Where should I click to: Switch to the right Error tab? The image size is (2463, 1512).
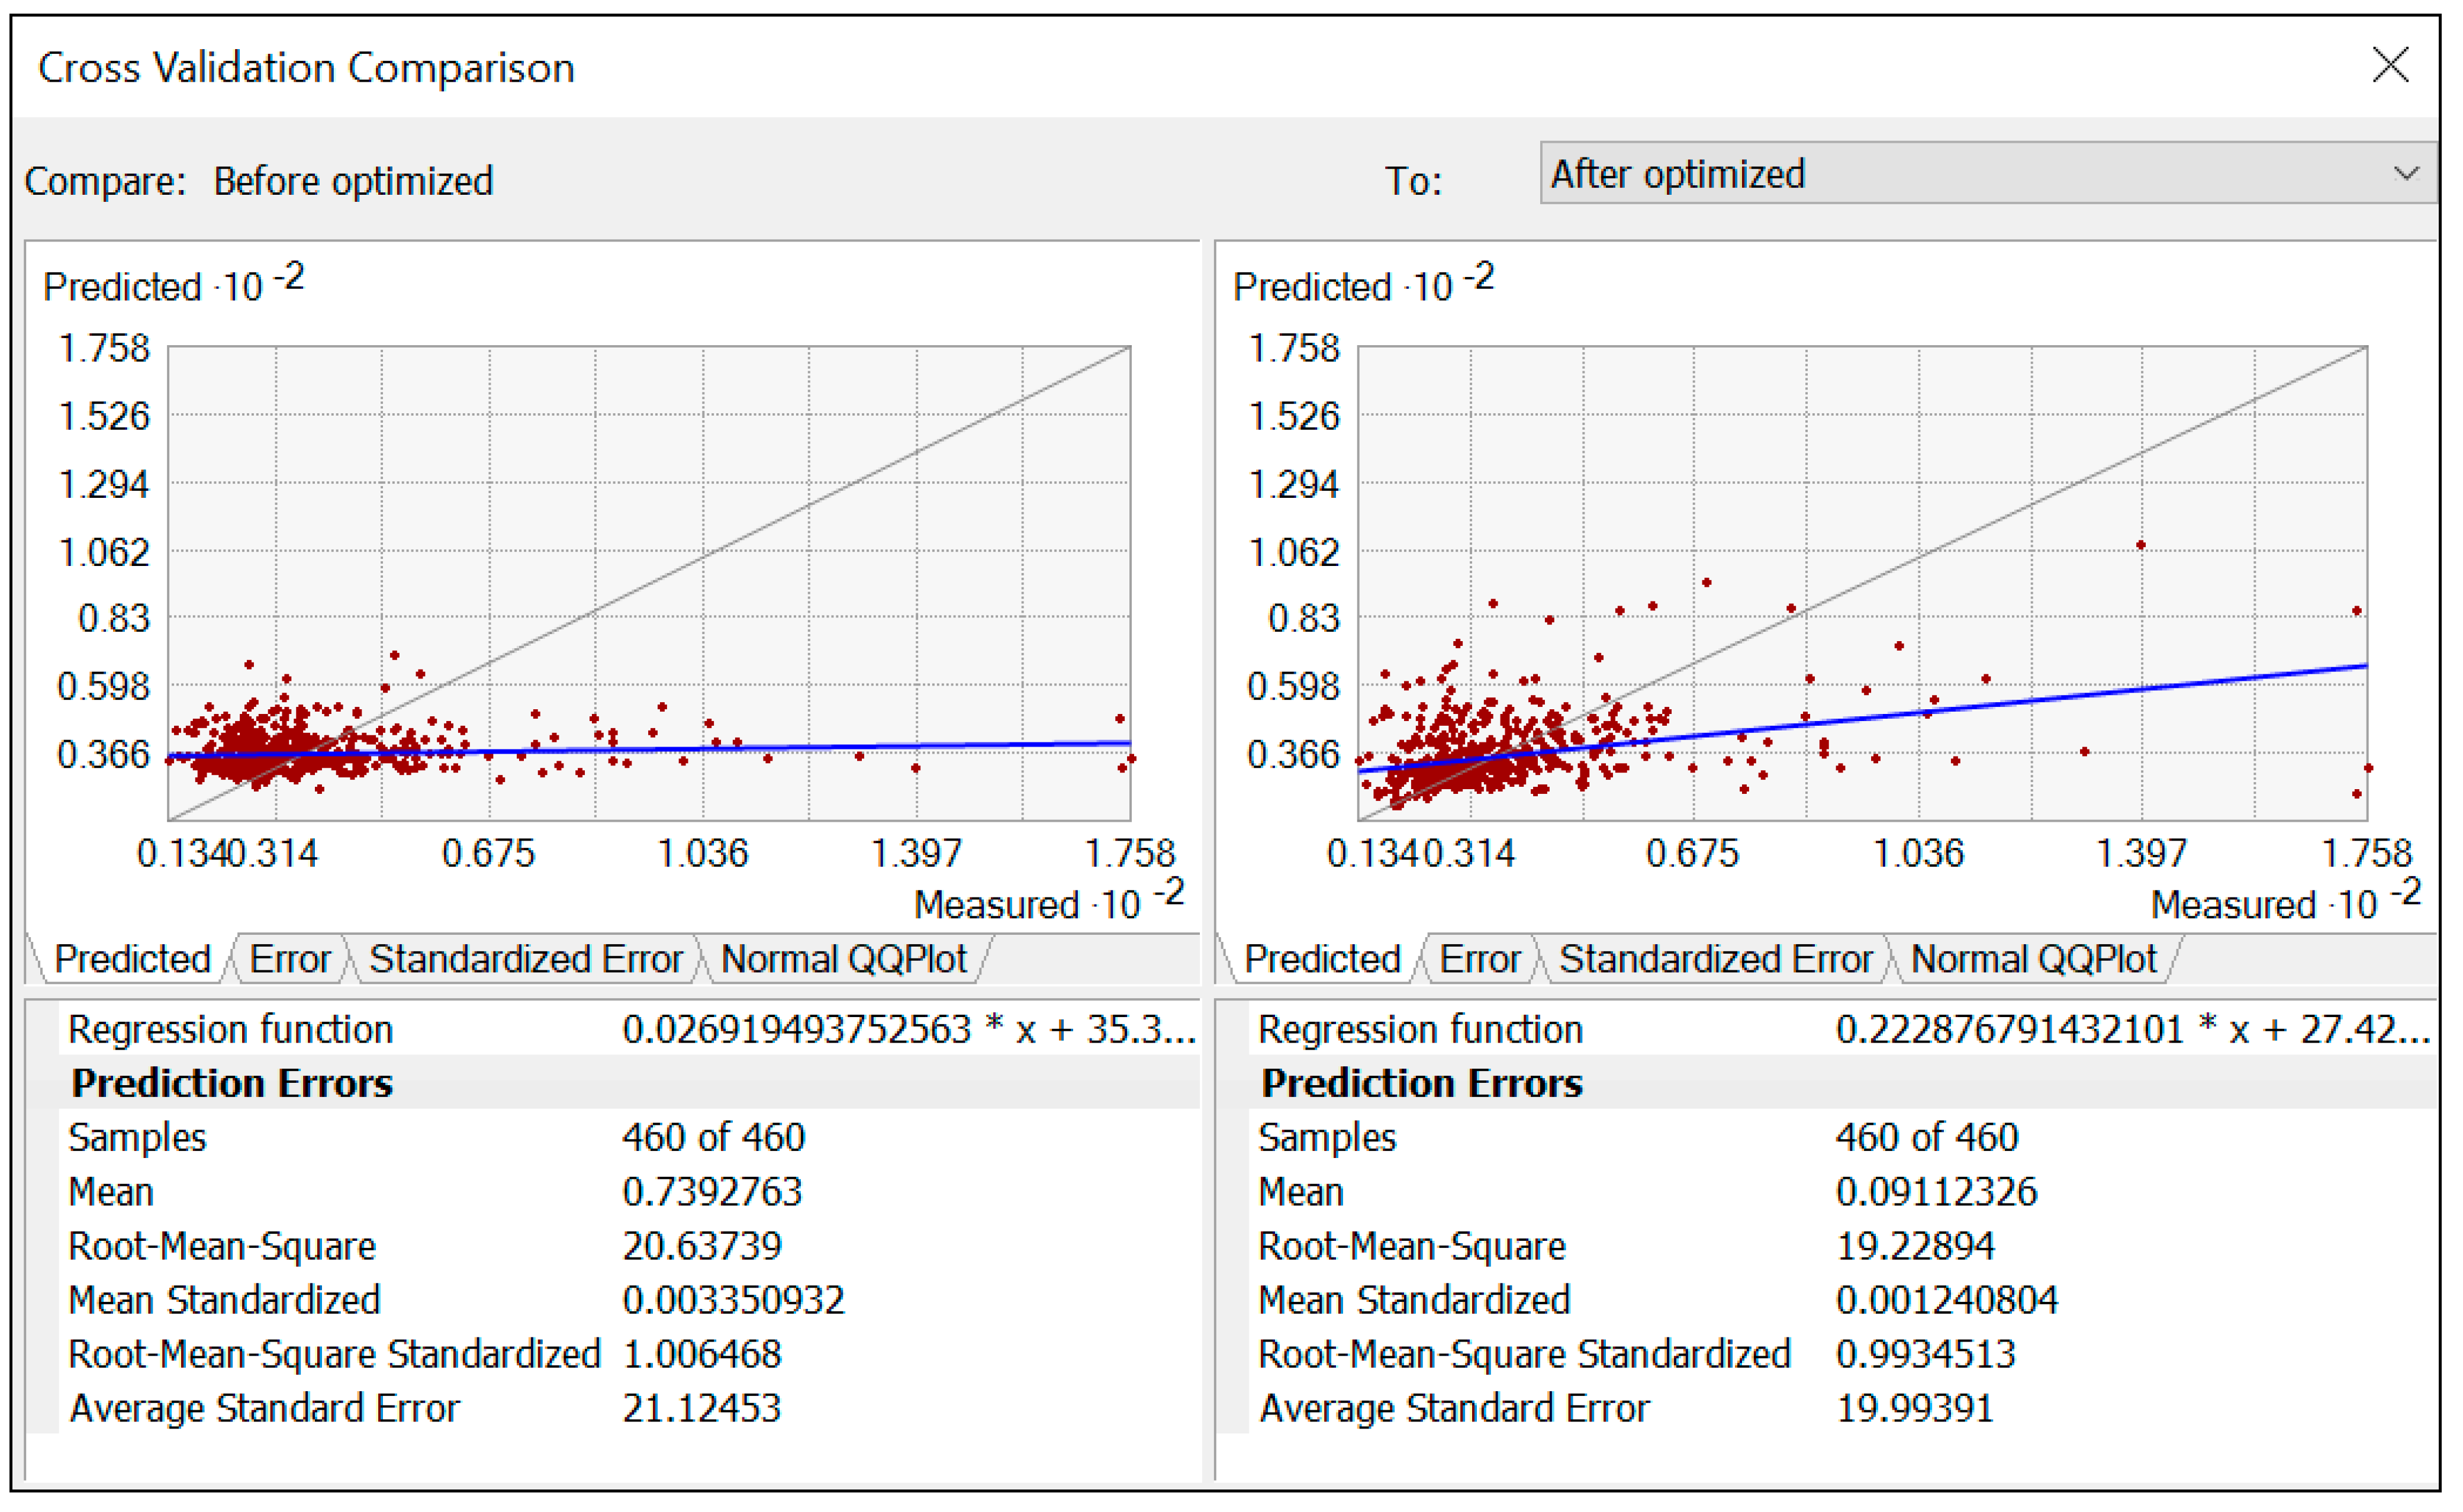click(1479, 959)
